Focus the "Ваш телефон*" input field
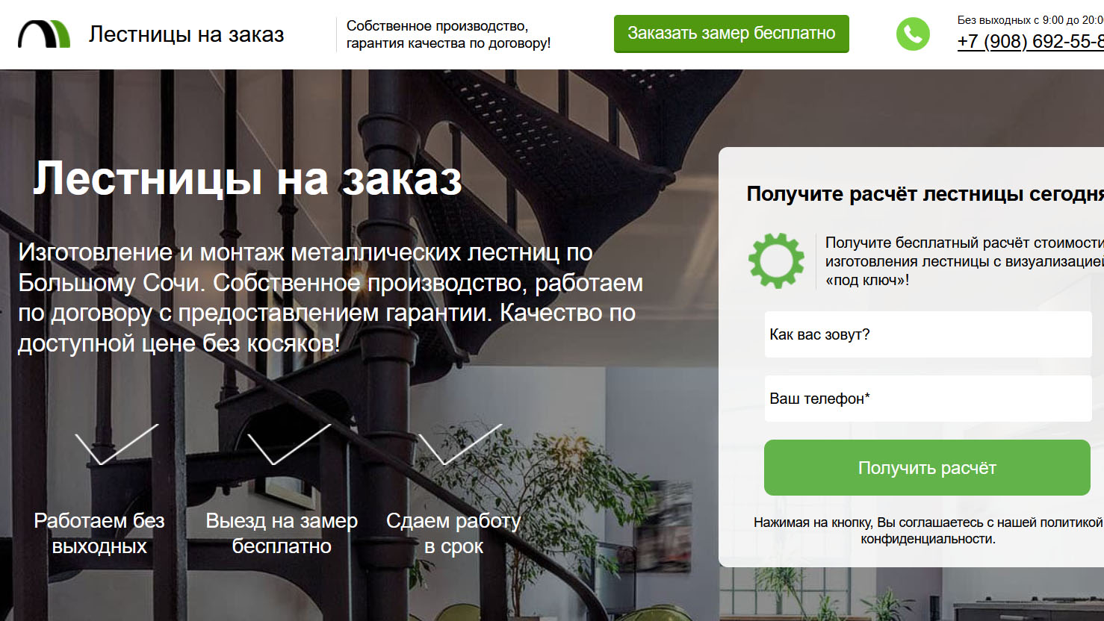1104x621 pixels. 928,399
